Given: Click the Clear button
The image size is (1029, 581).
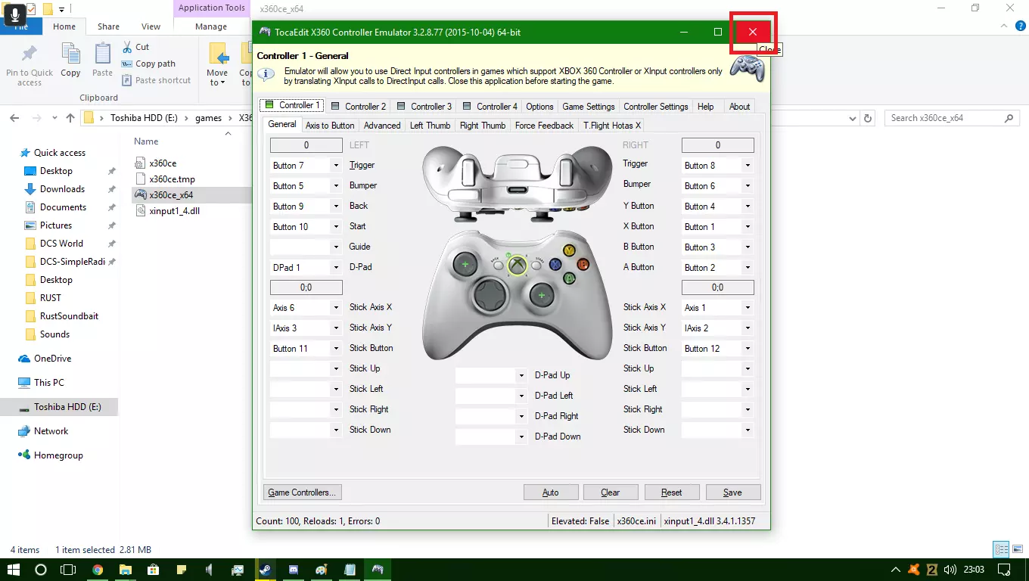Looking at the screenshot, I should (611, 492).
